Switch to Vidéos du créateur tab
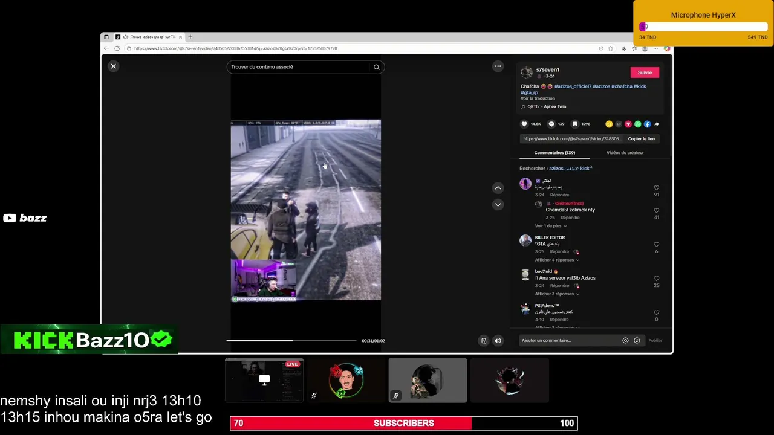 pyautogui.click(x=625, y=153)
